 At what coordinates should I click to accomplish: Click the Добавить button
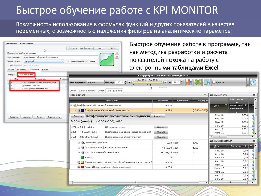click(14, 117)
